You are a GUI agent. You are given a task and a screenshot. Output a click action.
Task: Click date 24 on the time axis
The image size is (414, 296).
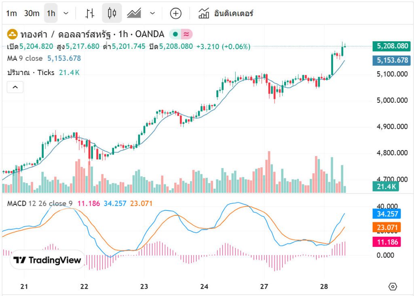(204, 287)
